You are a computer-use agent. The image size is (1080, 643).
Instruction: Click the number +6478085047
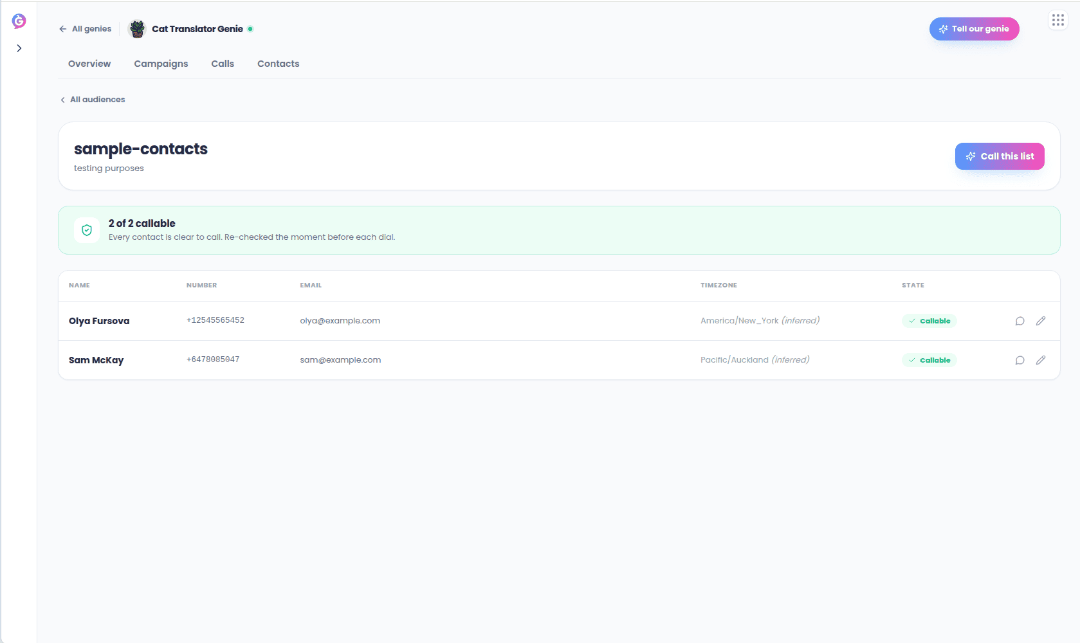coord(213,359)
